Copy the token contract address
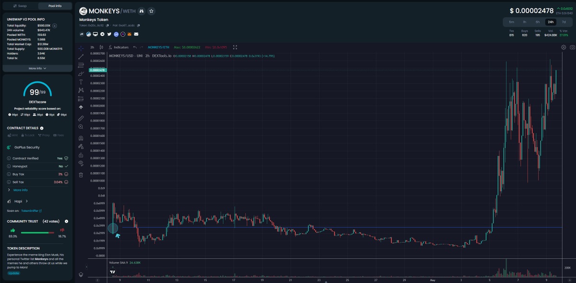This screenshot has height=283, width=576. click(107, 25)
